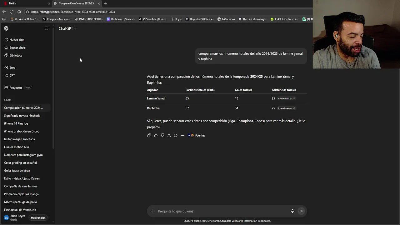This screenshot has width=400, height=225.
Task: Open the Brian Reyes account menu
Action: click(x=15, y=218)
